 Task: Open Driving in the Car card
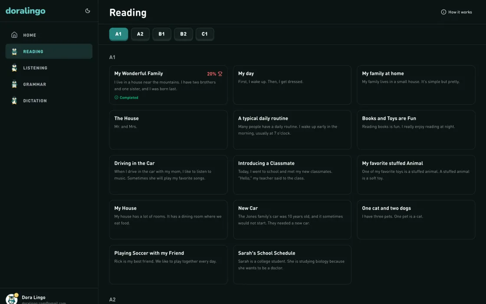pyautogui.click(x=168, y=175)
